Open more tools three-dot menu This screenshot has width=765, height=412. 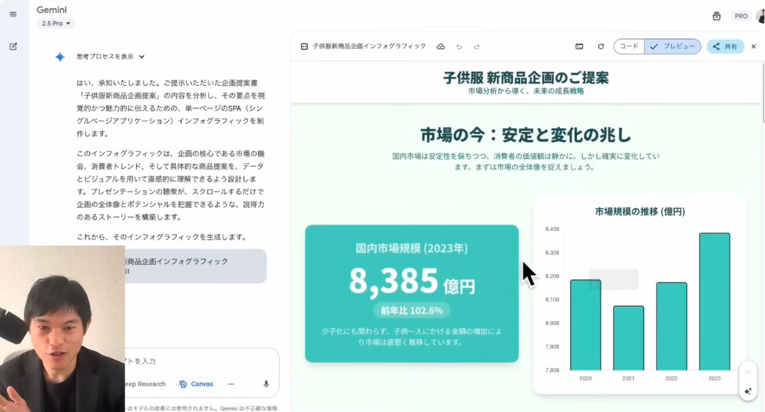pos(231,384)
